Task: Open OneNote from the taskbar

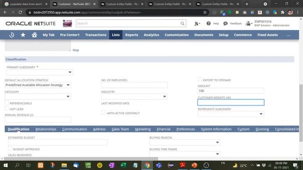Action: pos(112,165)
